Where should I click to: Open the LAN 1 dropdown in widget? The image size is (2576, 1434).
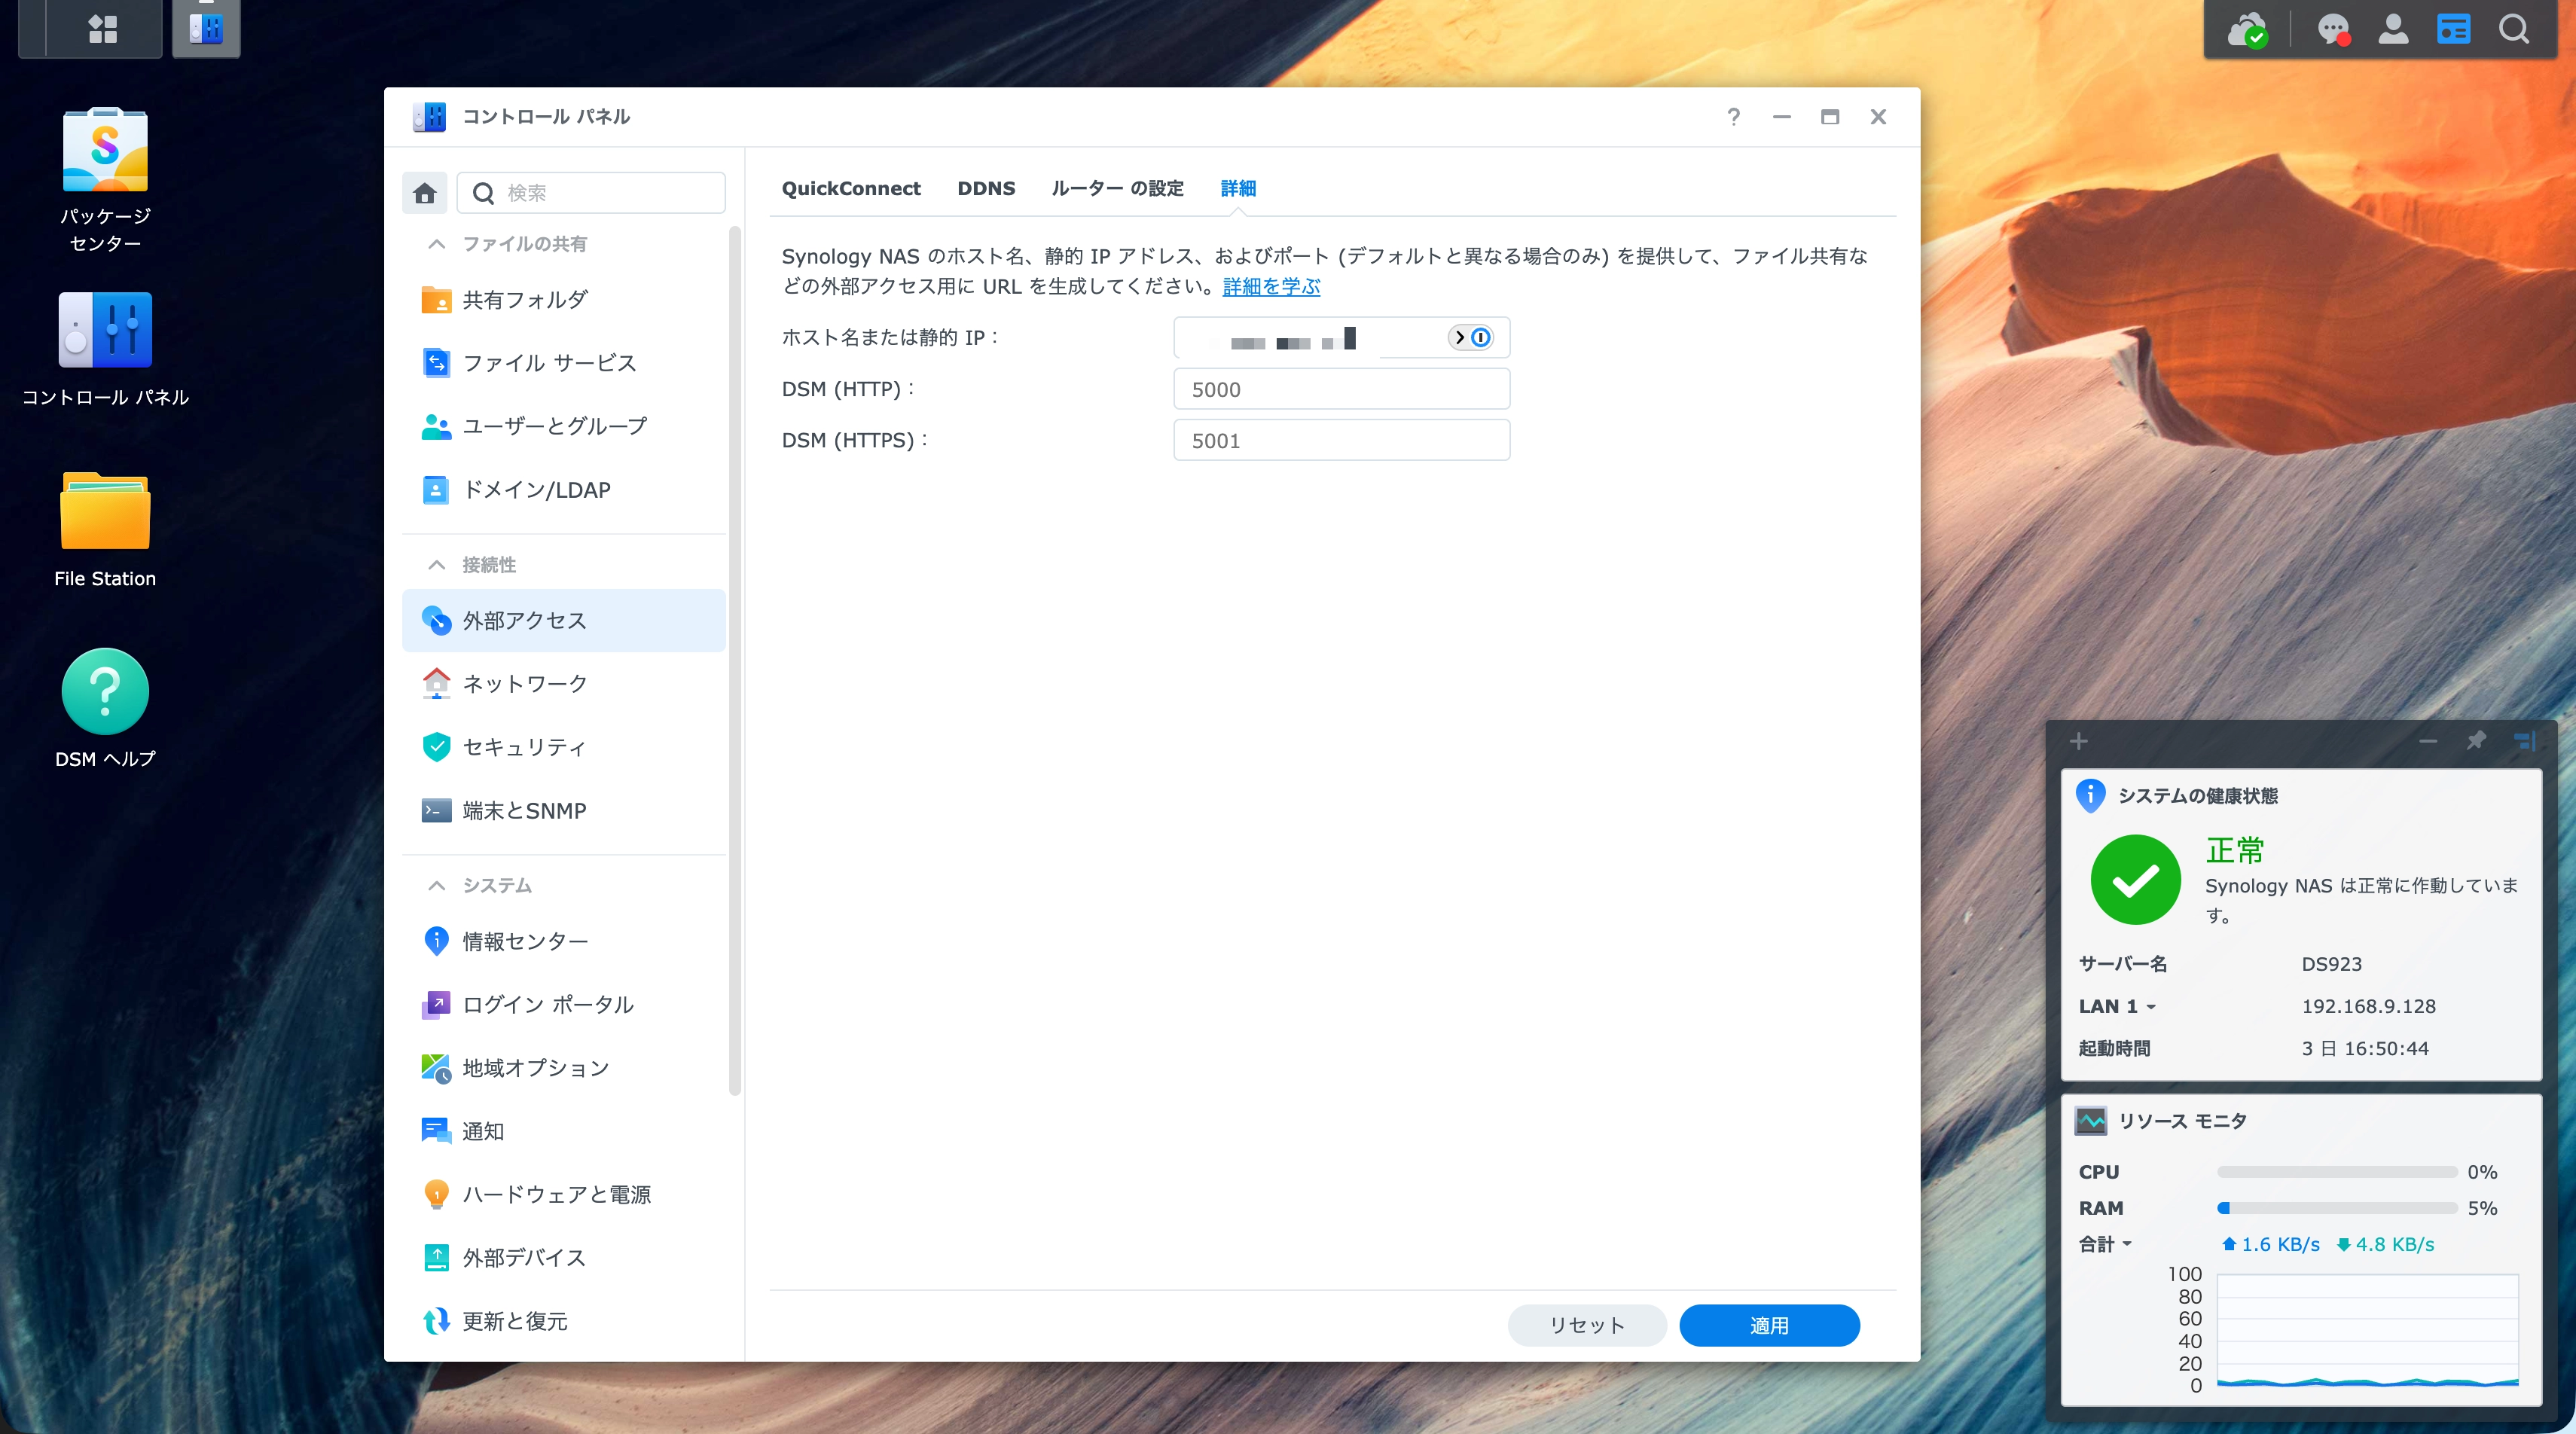[x=2117, y=1006]
